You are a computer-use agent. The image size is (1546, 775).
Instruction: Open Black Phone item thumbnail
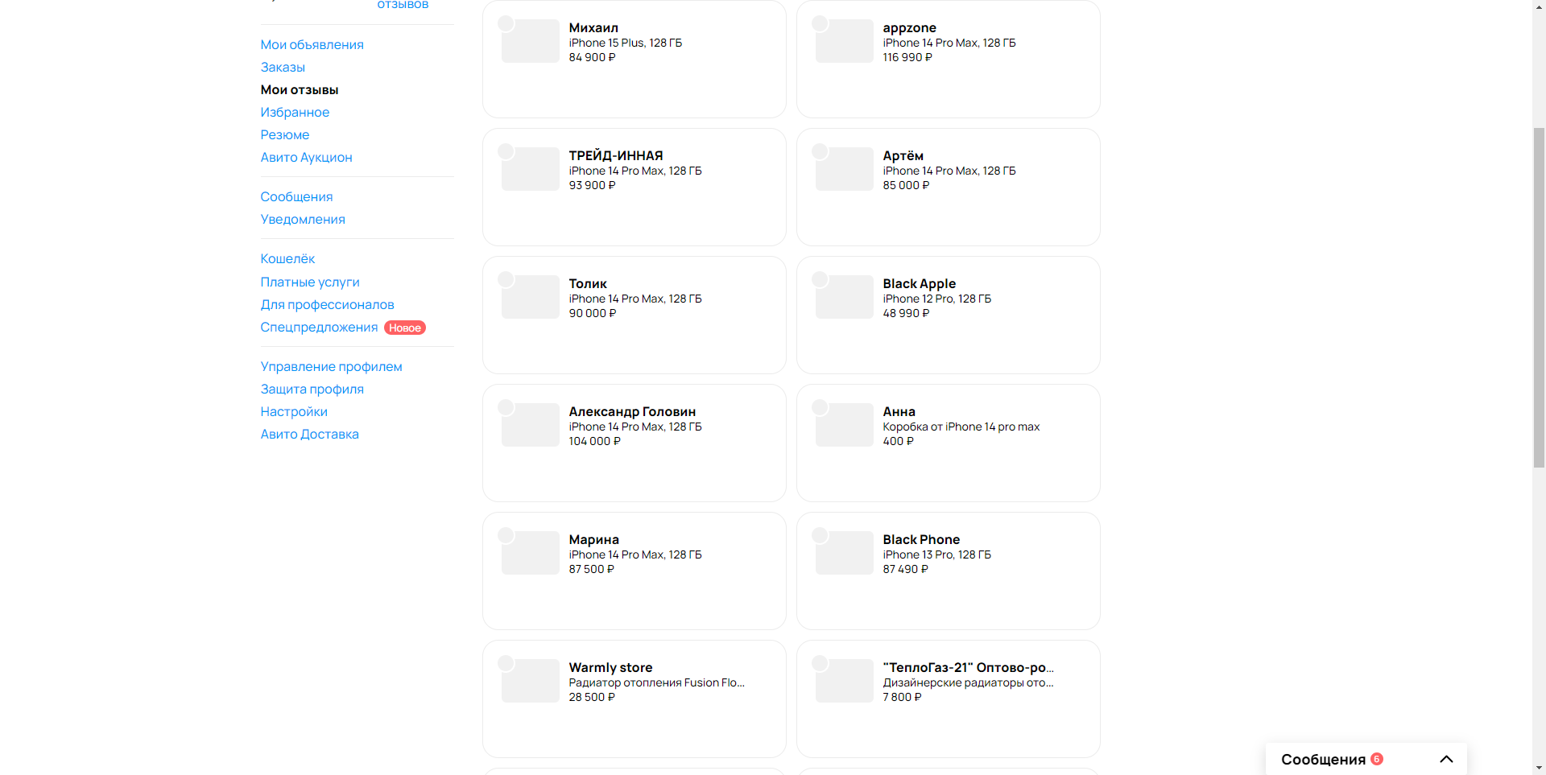[845, 553]
